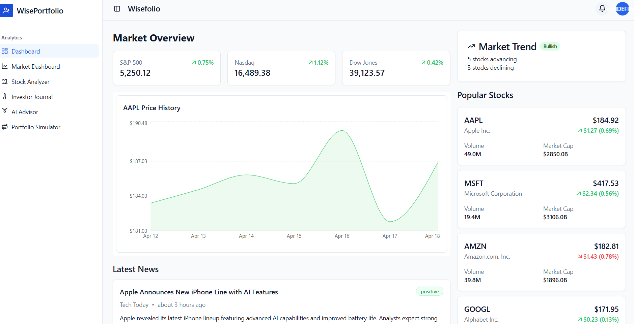634x324 pixels.
Task: Click the AAPL price chart peak near Apr 16
Action: pos(342,131)
